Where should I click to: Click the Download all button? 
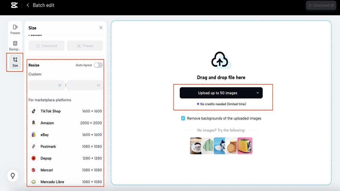click(321, 5)
